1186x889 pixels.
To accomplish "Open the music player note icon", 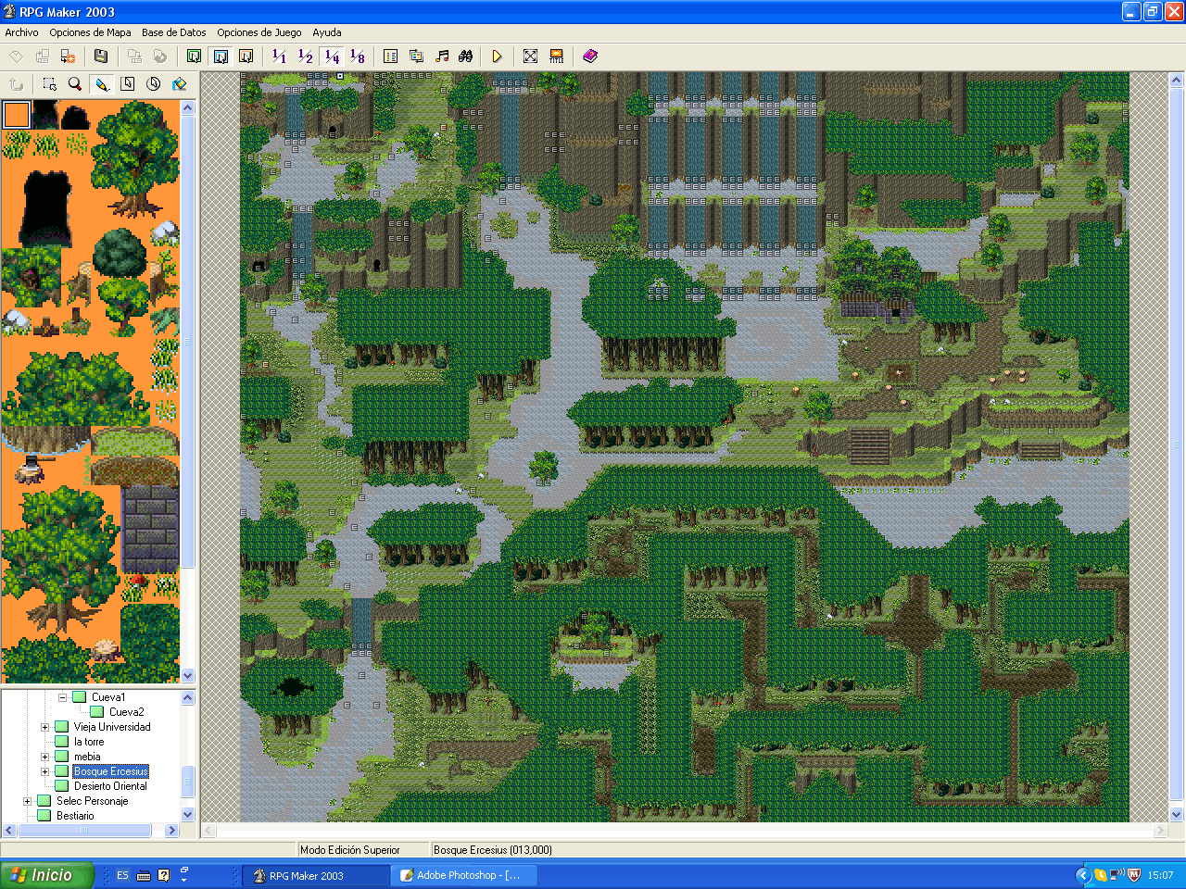I will [442, 56].
